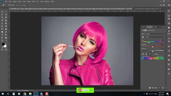Open the workspace switcher dropdown
This screenshot has height=96, width=171.
(165, 5)
